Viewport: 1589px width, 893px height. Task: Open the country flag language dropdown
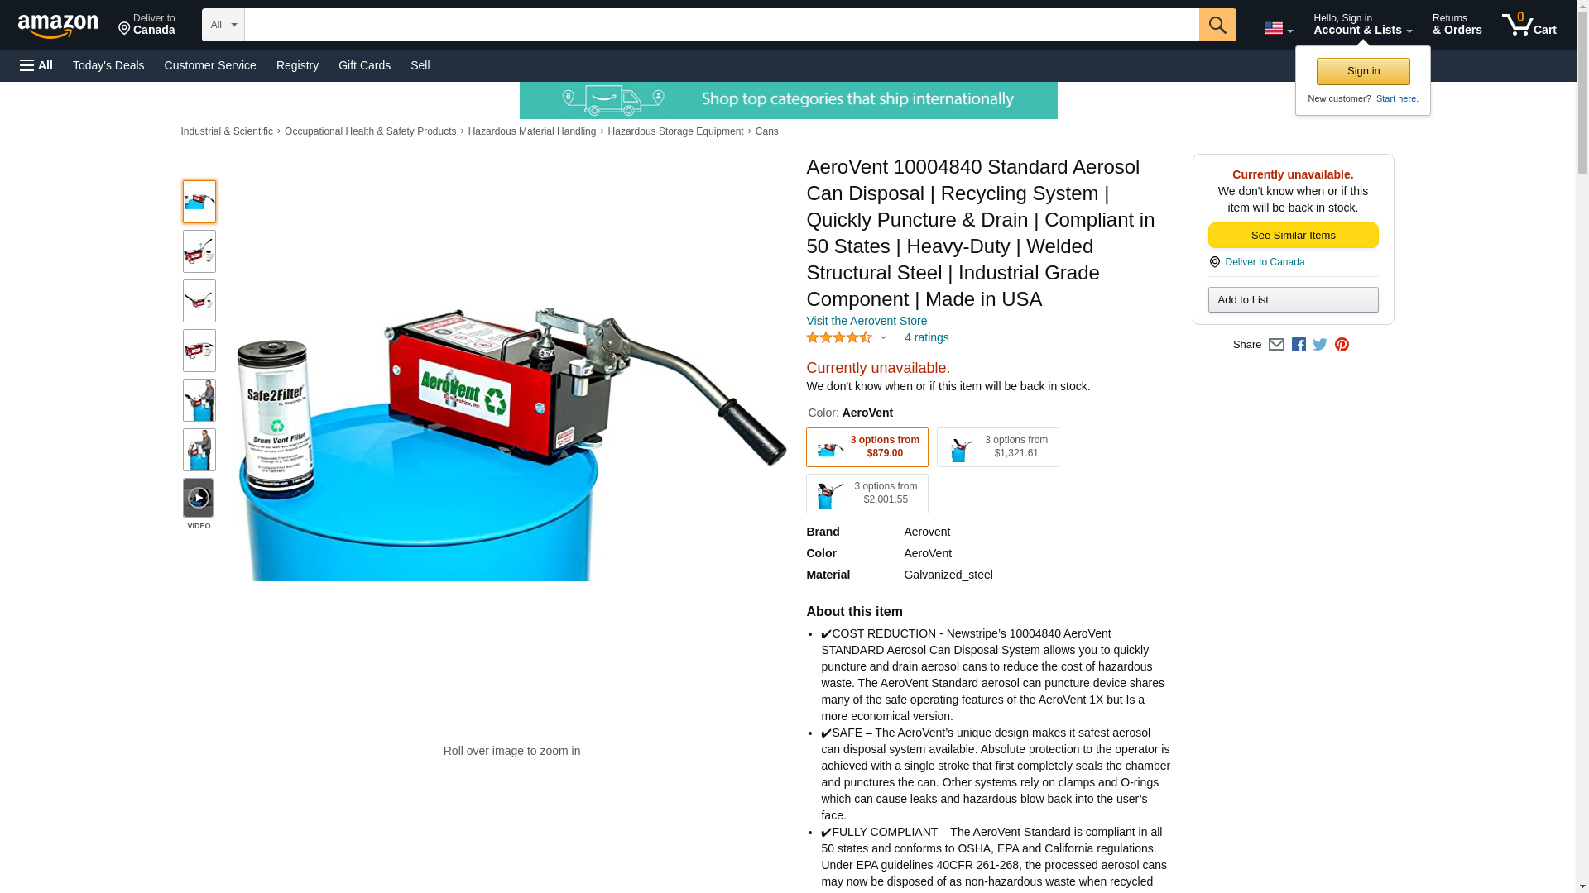click(x=1278, y=28)
